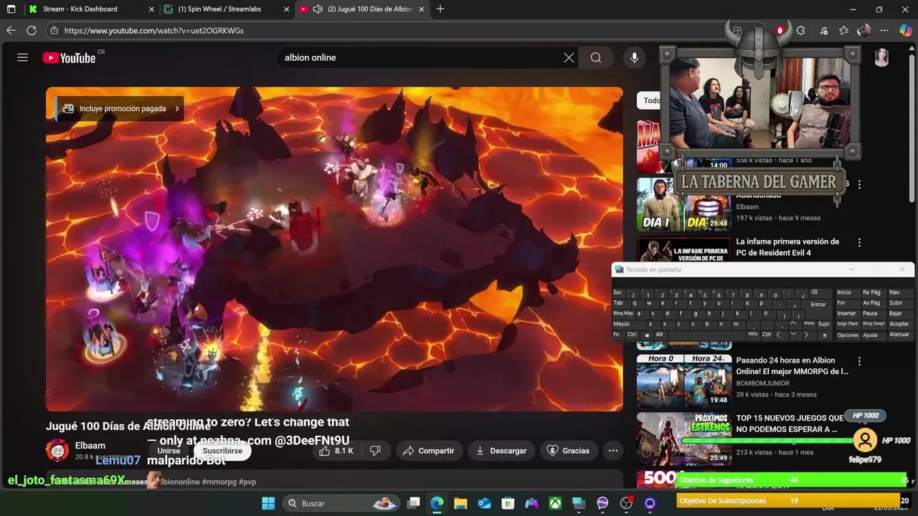The width and height of the screenshot is (918, 516).
Task: Open Edge settings and more menu
Action: (x=885, y=30)
